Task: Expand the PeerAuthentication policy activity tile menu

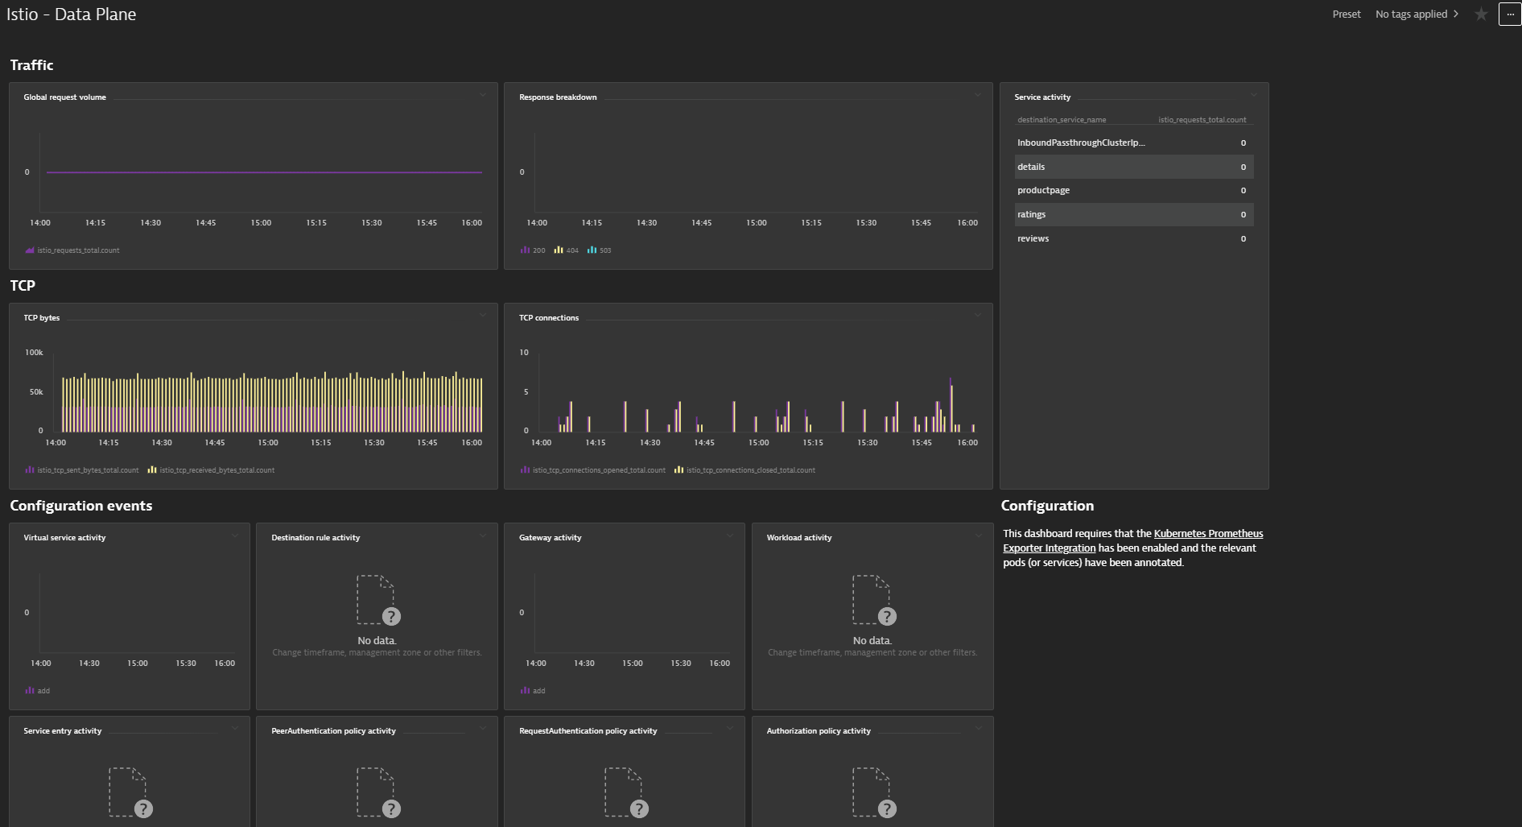Action: coord(483,728)
